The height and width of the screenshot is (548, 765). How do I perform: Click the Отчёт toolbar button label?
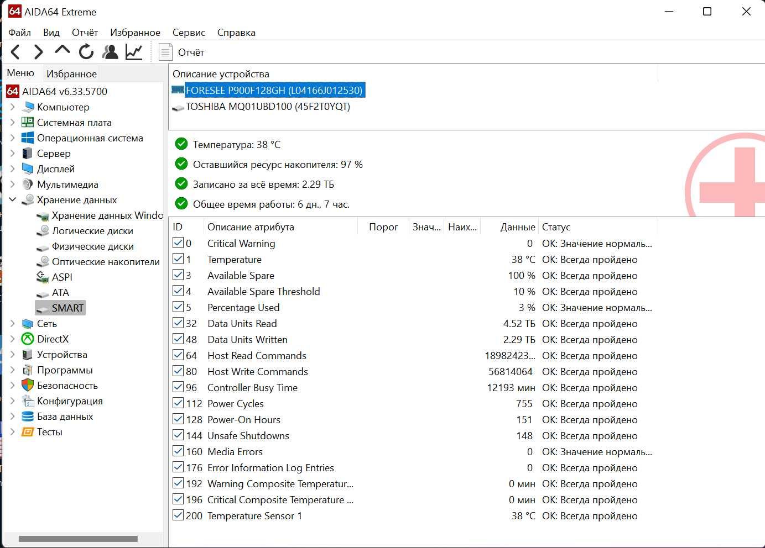(x=191, y=52)
